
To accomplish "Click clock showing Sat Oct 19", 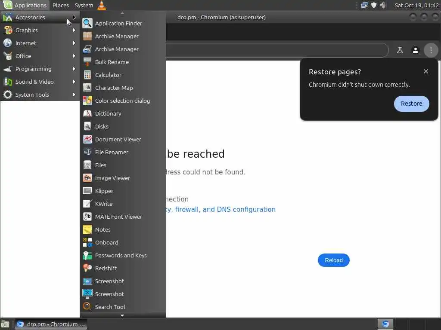I will coord(416,5).
